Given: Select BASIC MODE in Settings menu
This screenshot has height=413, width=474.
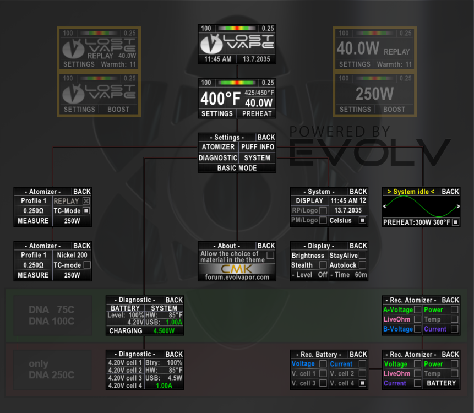Looking at the screenshot, I should [x=237, y=168].
